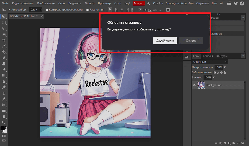Viewport: 249px width, 146px height.
Task: Switch to the Каналы tab
Action: click(208, 56)
